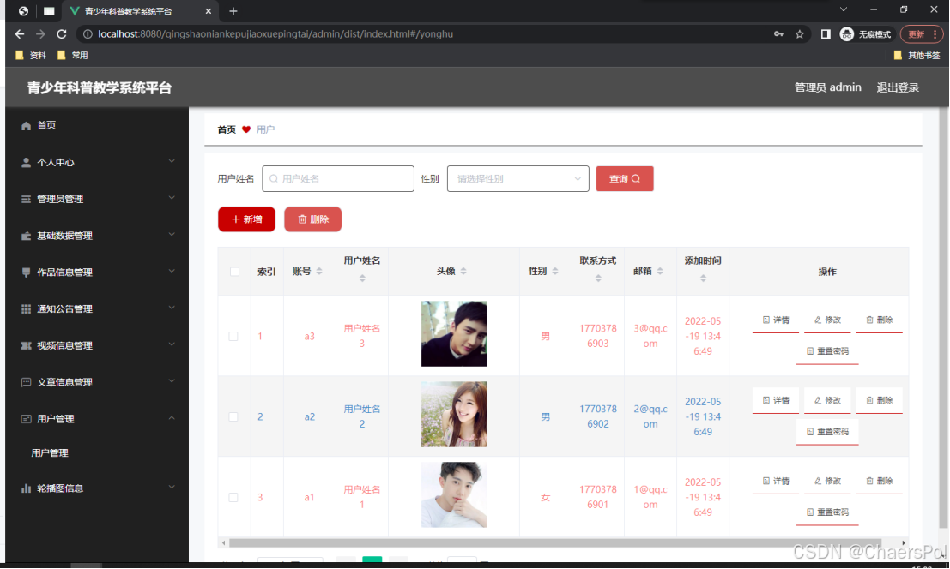The image size is (950, 569).
Task: Click 删除 for user a1
Action: [x=879, y=482]
